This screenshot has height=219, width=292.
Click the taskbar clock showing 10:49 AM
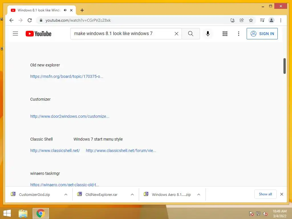[x=279, y=214]
